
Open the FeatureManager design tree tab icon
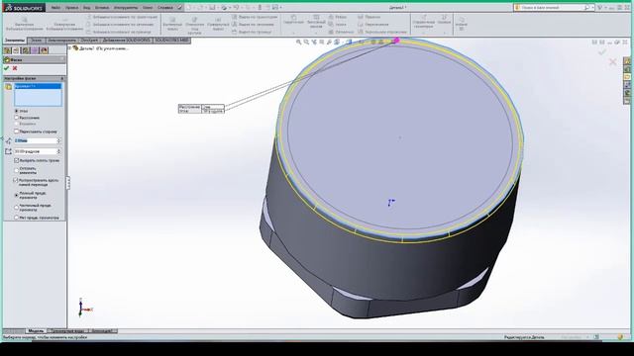[x=7, y=50]
